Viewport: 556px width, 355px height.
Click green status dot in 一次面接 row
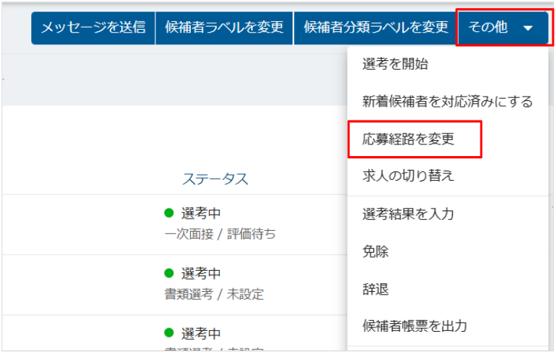(x=169, y=213)
